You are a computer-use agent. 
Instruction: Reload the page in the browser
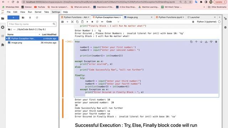(13, 2)
